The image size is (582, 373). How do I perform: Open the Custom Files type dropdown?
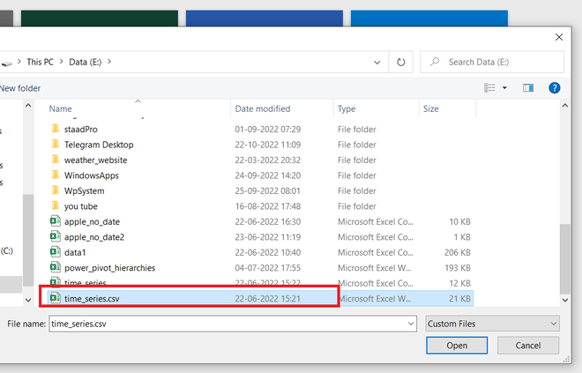tap(493, 324)
